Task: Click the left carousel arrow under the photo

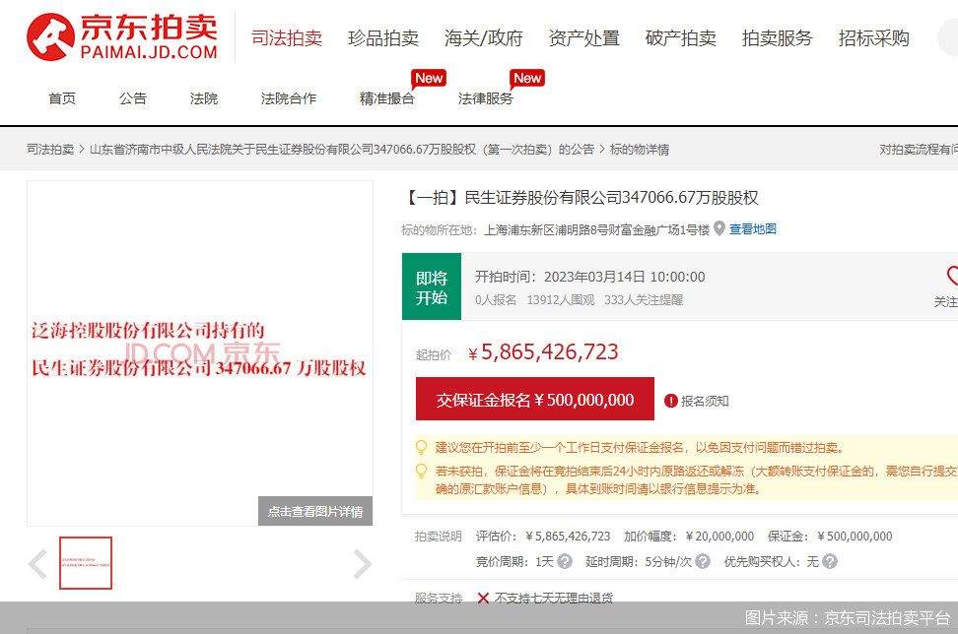Action: click(37, 563)
